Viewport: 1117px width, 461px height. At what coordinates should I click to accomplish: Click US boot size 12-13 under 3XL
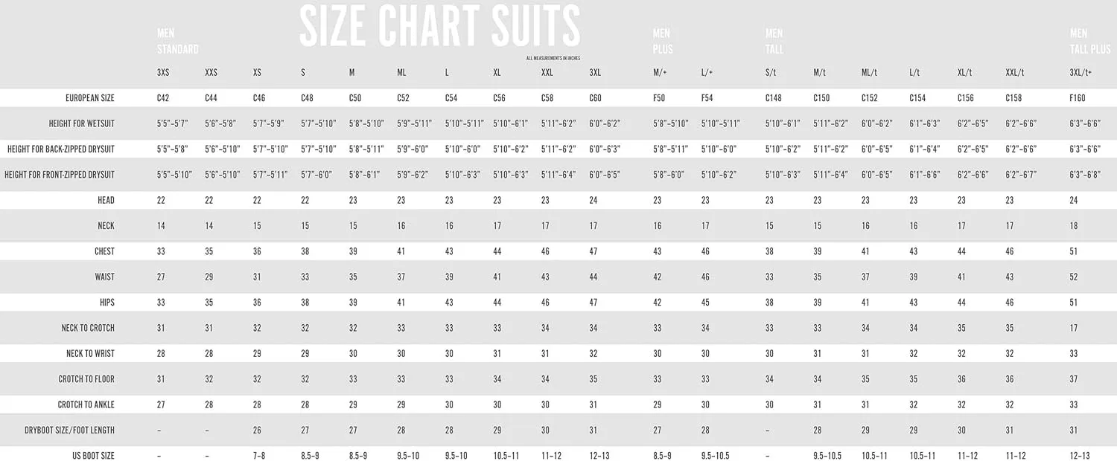coord(599,456)
